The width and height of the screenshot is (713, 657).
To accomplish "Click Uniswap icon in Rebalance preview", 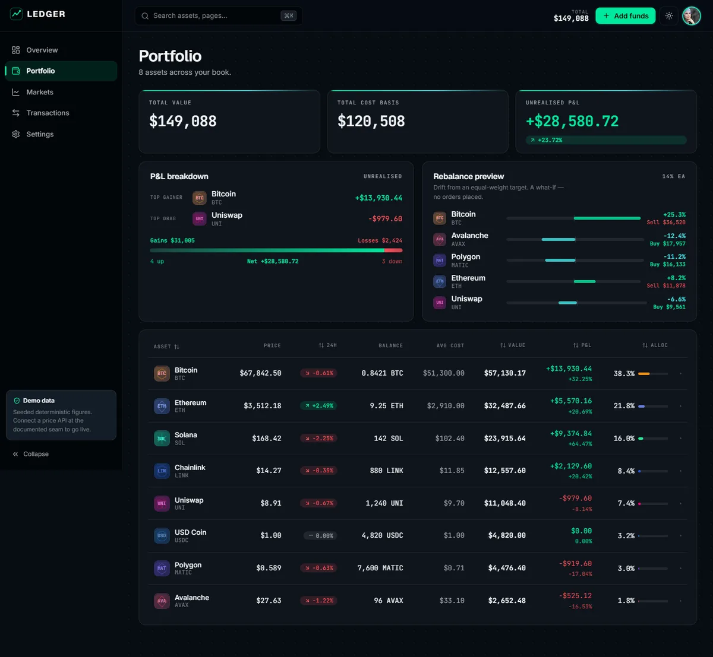I will [440, 303].
